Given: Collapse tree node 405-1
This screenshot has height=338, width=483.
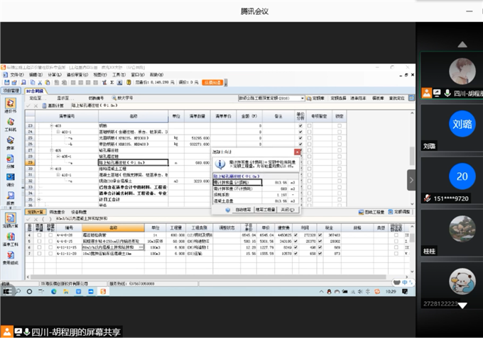Looking at the screenshot, I should coord(58,157).
